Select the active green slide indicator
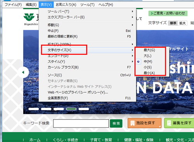The image size is (194, 142). (x=71, y=109)
